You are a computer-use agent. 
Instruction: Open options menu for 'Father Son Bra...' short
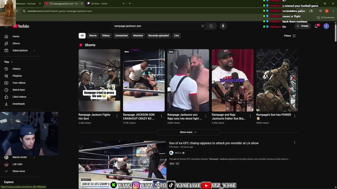[250, 116]
